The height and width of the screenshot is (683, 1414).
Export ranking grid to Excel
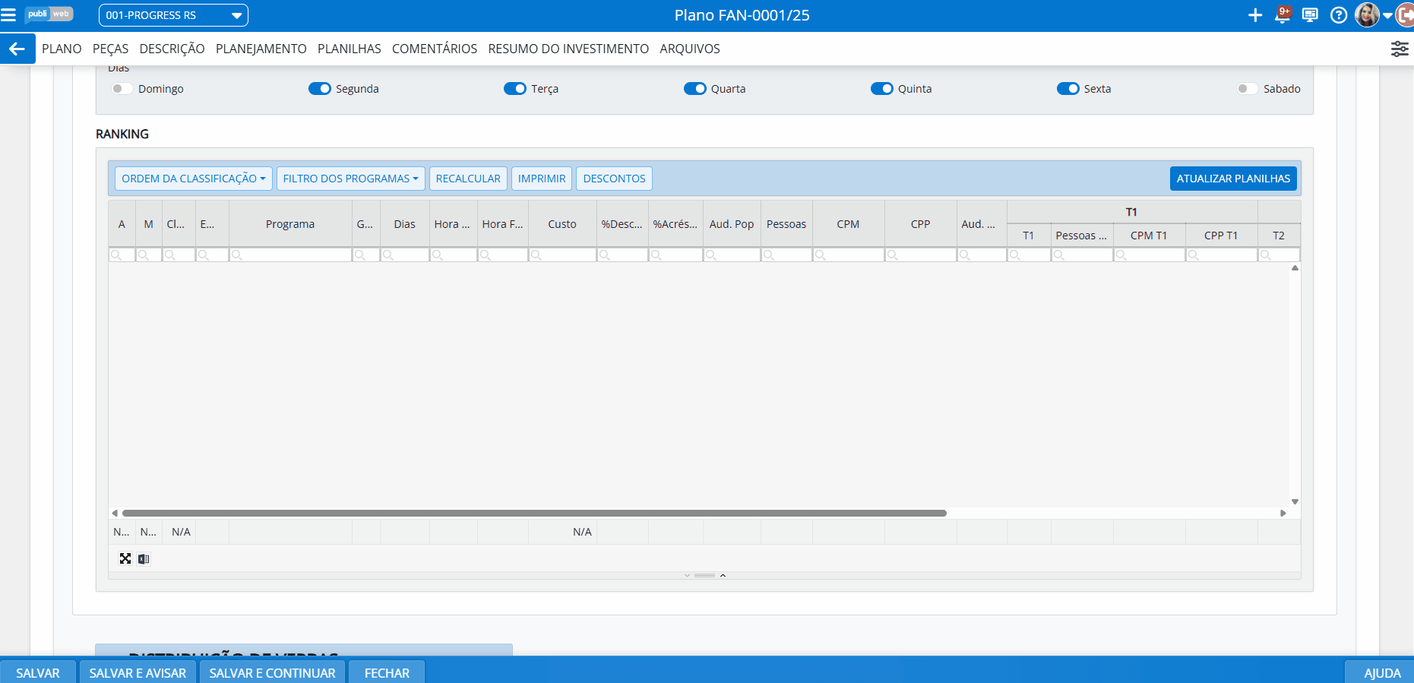144,559
